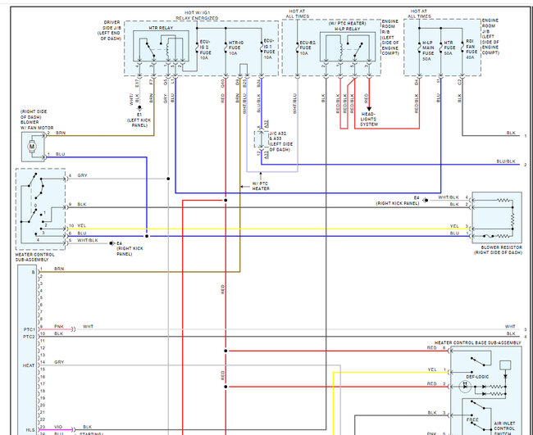The height and width of the screenshot is (435, 533).
Task: Select the blower resistor component box
Action: [497, 217]
